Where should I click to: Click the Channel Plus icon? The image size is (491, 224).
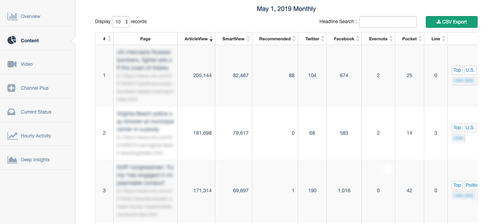[x=12, y=88]
